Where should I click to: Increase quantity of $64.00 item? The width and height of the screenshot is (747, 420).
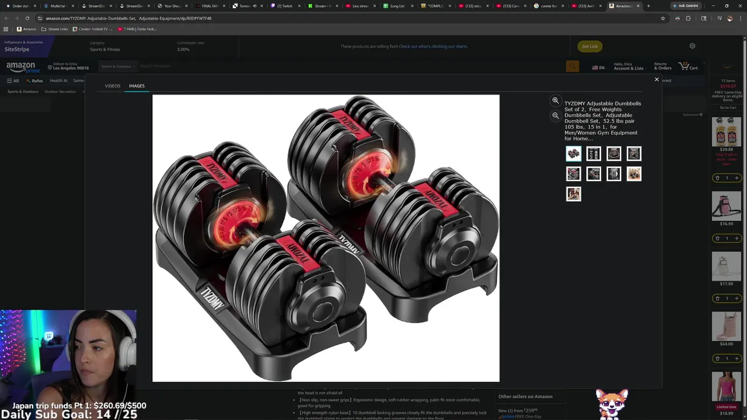pos(736,358)
